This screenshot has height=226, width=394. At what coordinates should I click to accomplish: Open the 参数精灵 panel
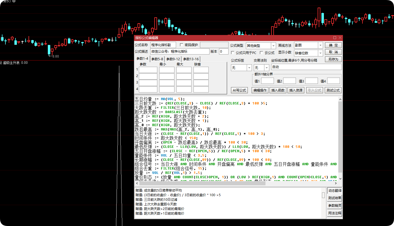coord(335,206)
